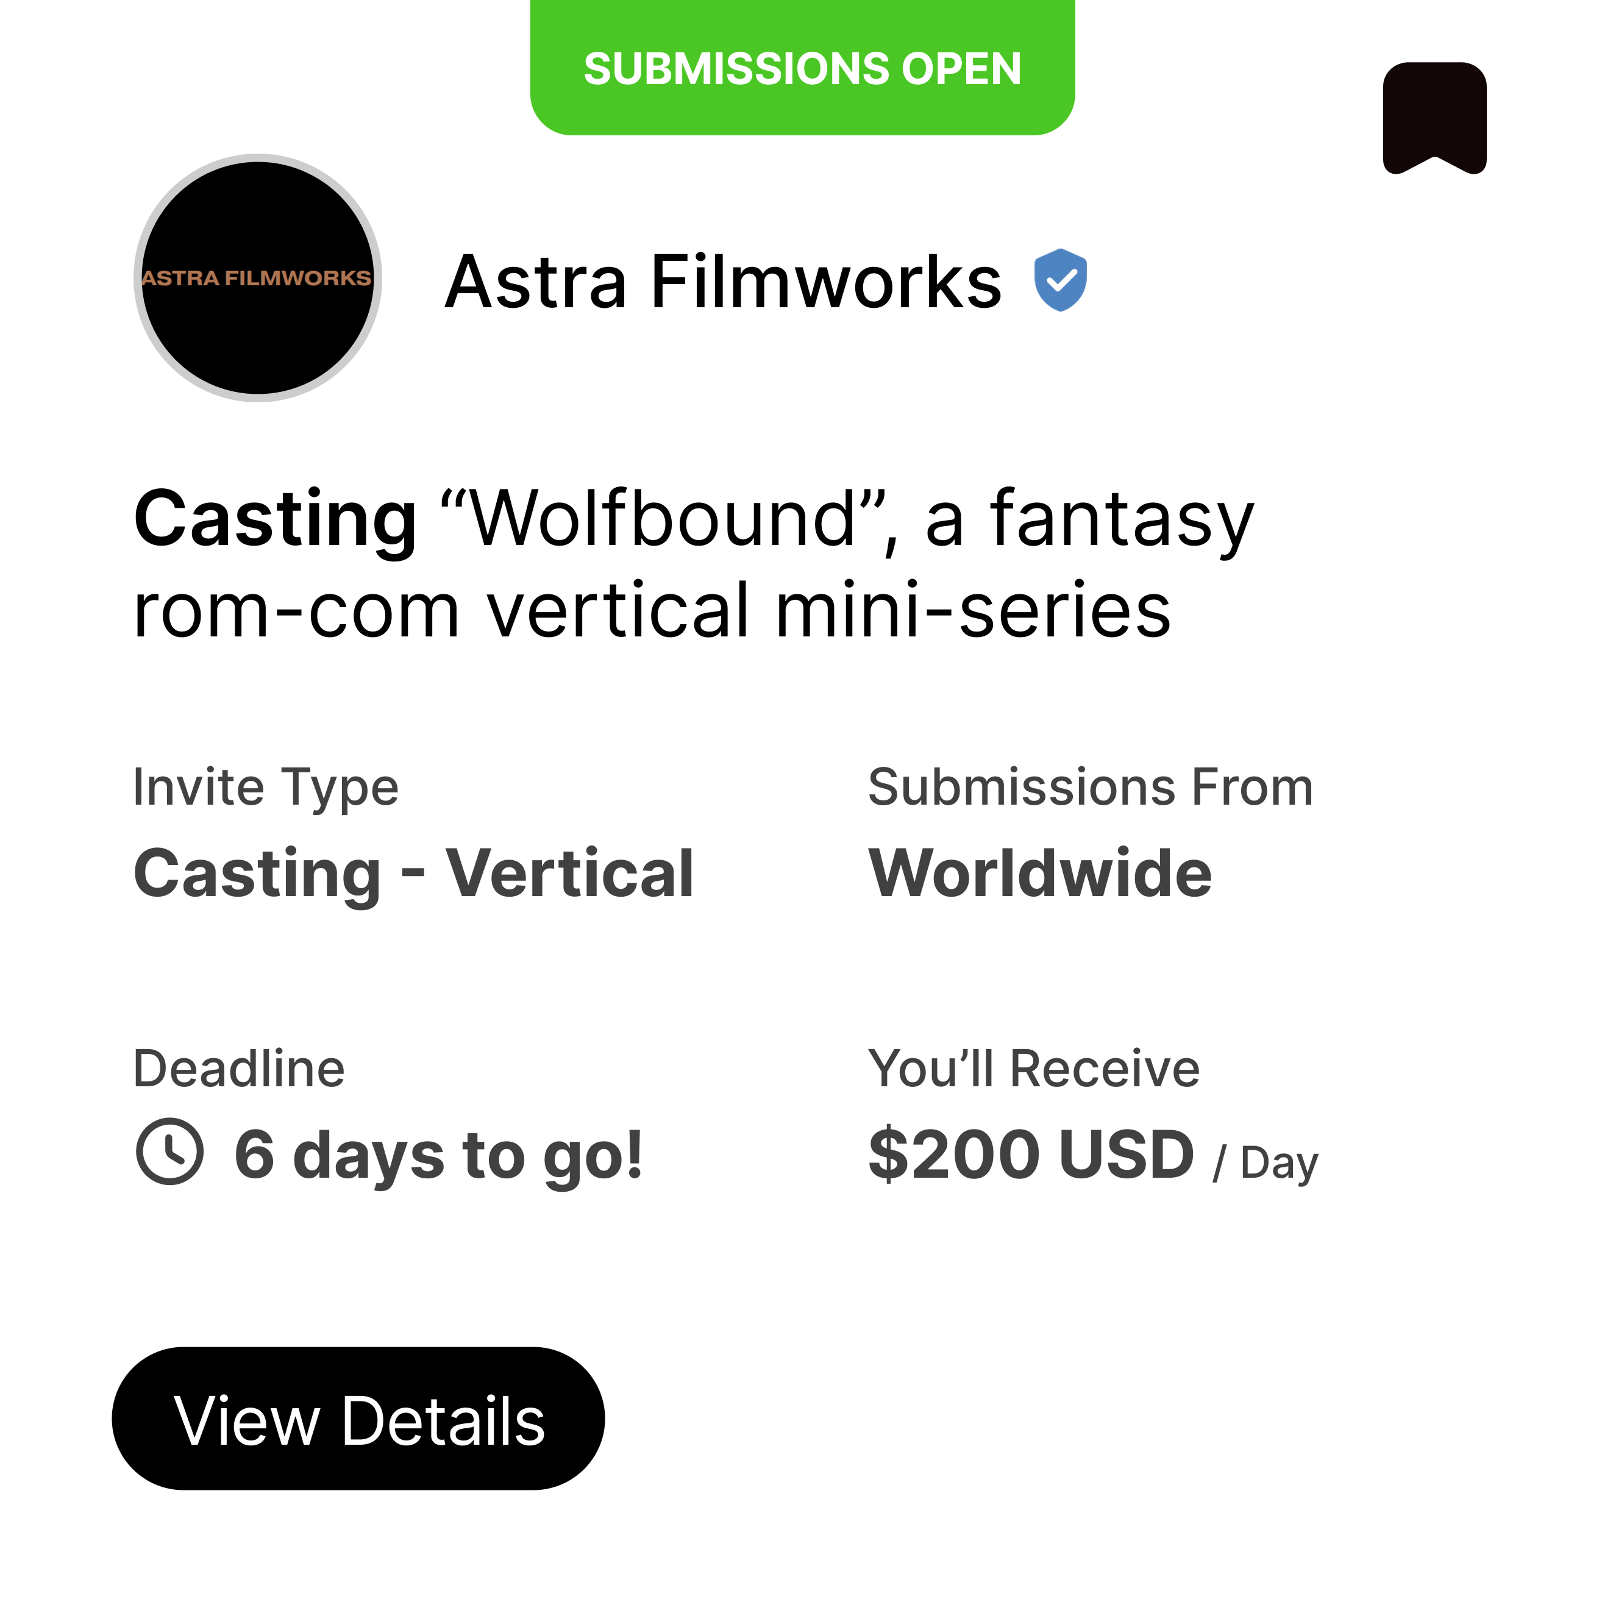The height and width of the screenshot is (1602, 1602).
Task: Click the blue verified shield badge
Action: point(1059,280)
